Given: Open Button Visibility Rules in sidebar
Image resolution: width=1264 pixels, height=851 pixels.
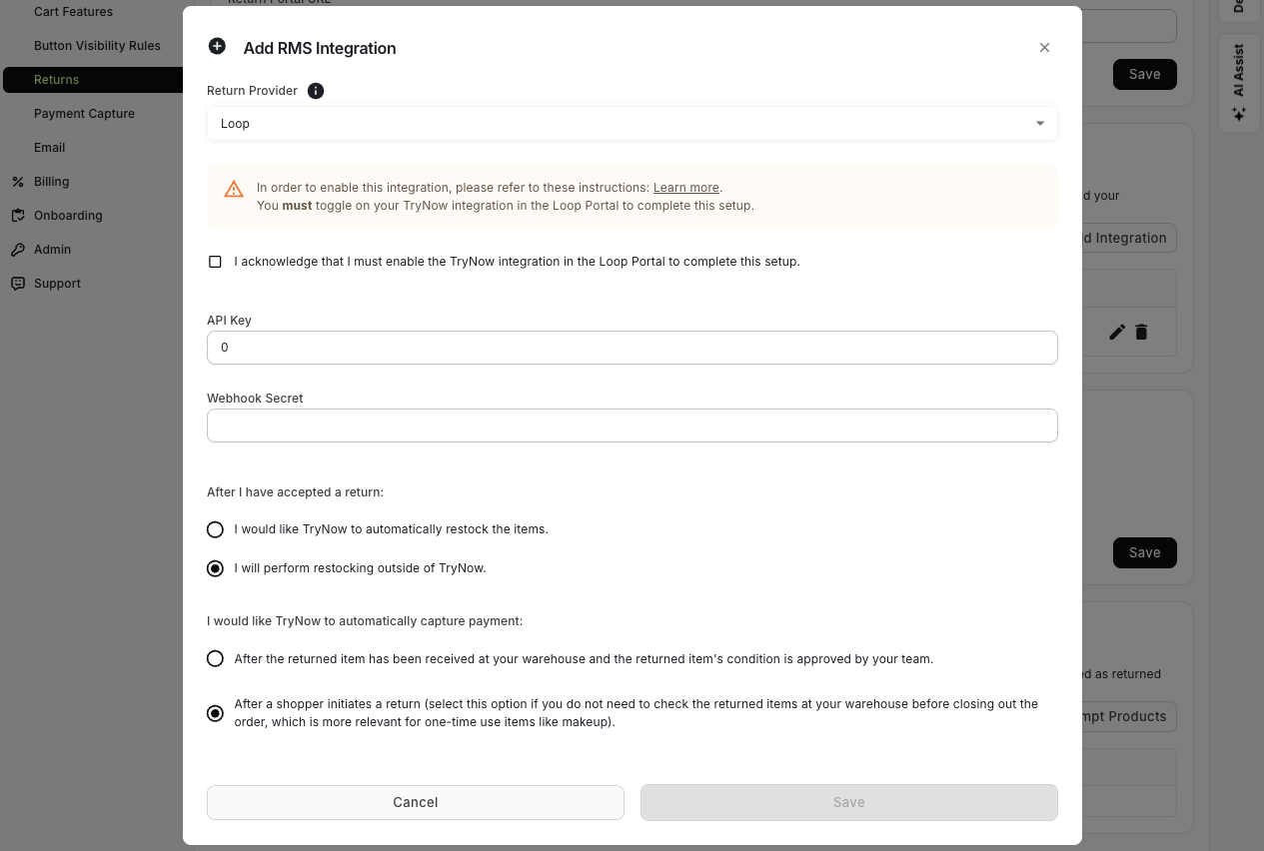Looking at the screenshot, I should point(97,46).
